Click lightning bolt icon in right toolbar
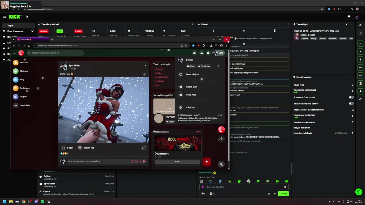This screenshot has width=365, height=205. coord(360,52)
